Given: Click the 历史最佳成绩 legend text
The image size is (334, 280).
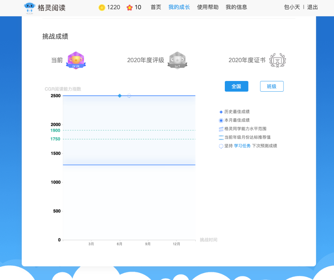Looking at the screenshot, I should [237, 112].
